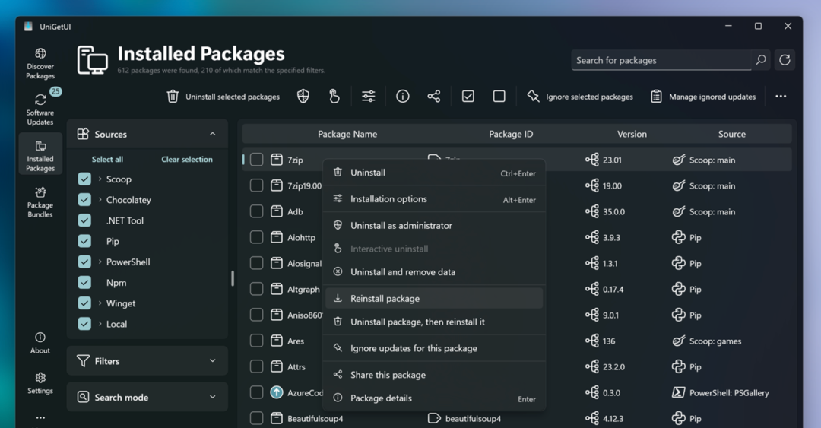Click the sidebar splitter handle beside Sources
The image size is (821, 428).
tap(233, 278)
